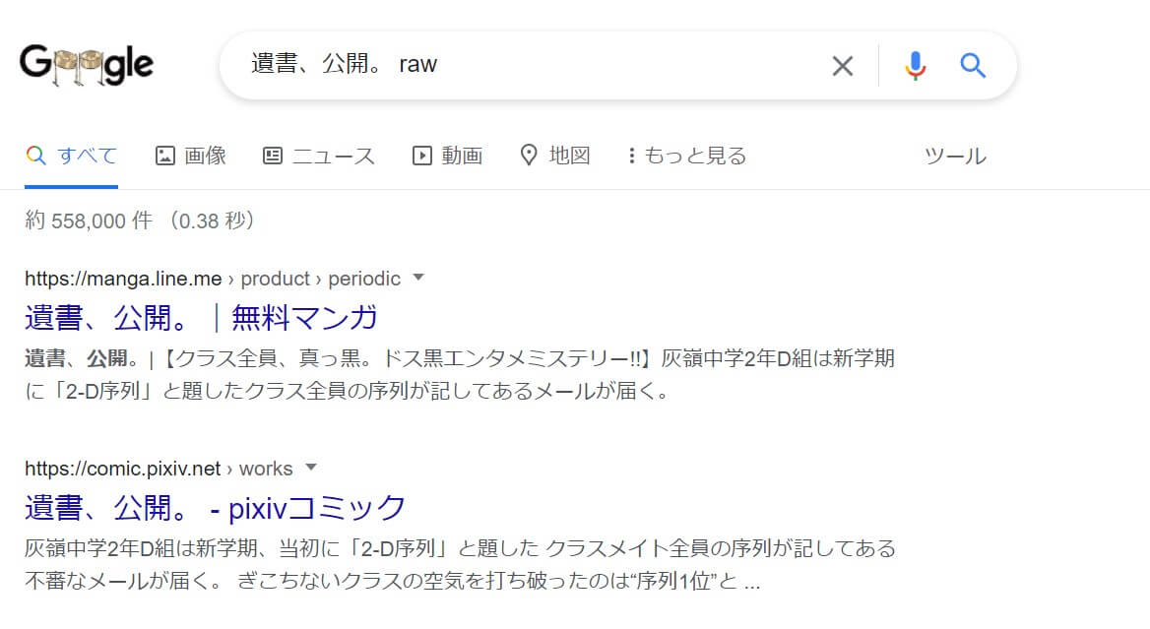Click snippet text starting 灰嶺中学2年D組は新学期、当初に
Viewport: 1150px width, 629px height.
[460, 564]
